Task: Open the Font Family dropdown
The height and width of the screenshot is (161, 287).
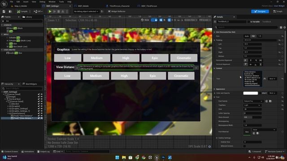Action: (x=253, y=101)
